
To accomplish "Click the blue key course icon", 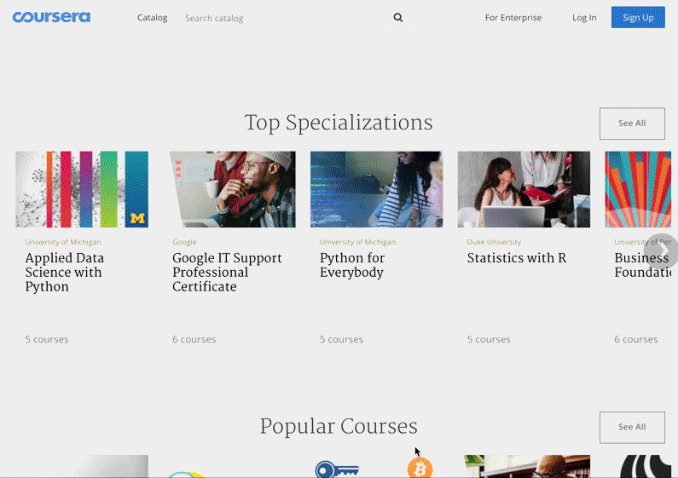I will (337, 469).
